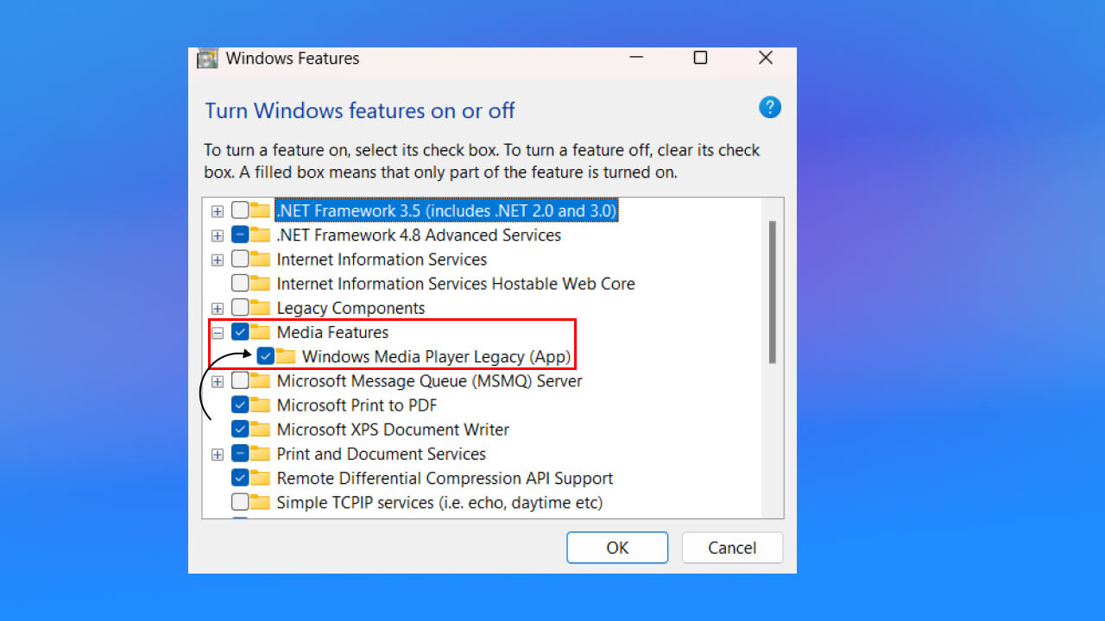The width and height of the screenshot is (1105, 621).
Task: Expand Microsoft Message Queue (MSMQ) Server node
Action: 218,381
